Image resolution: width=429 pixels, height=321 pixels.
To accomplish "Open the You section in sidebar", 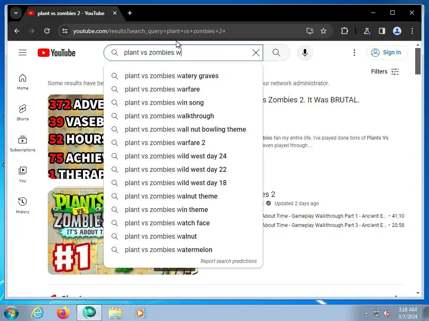I will click(x=23, y=175).
